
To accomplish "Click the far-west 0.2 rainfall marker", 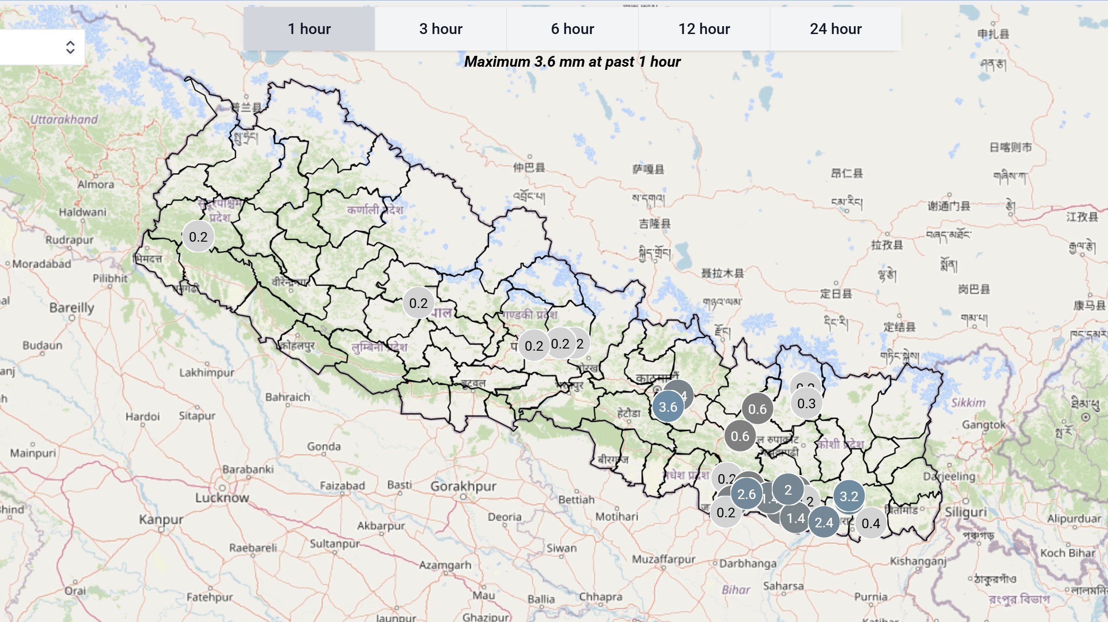I will (x=198, y=236).
